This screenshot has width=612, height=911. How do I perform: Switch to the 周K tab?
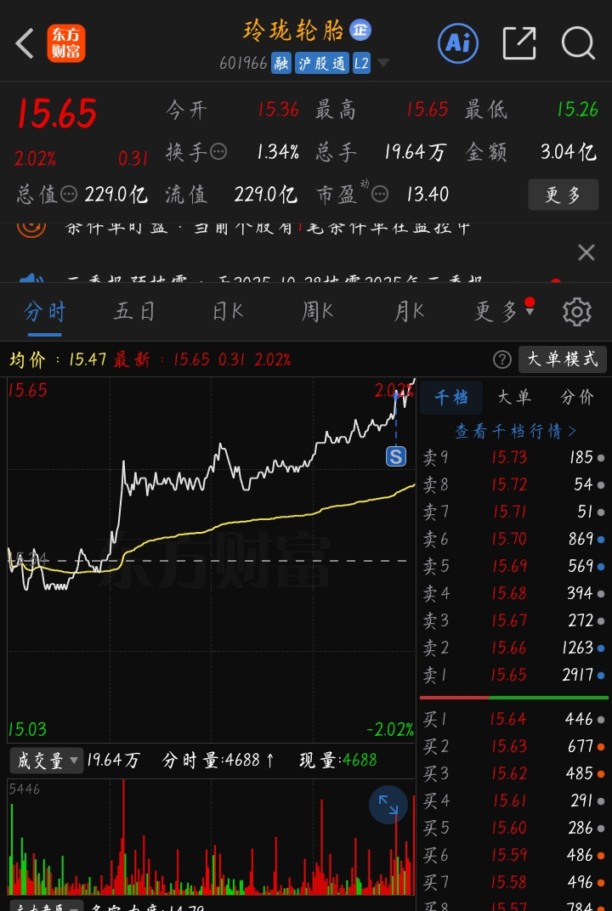pos(317,312)
